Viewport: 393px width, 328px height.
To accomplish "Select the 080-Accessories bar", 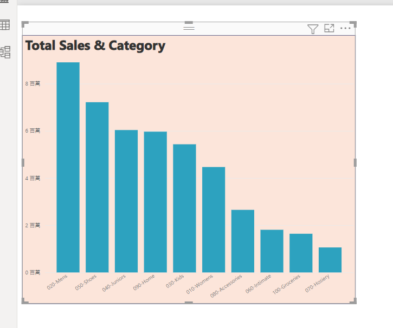I will (x=243, y=241).
